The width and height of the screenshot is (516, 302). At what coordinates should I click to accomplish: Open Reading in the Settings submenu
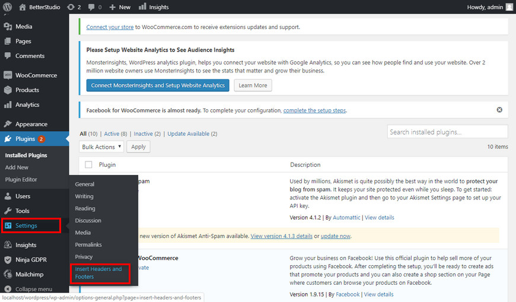pos(85,208)
